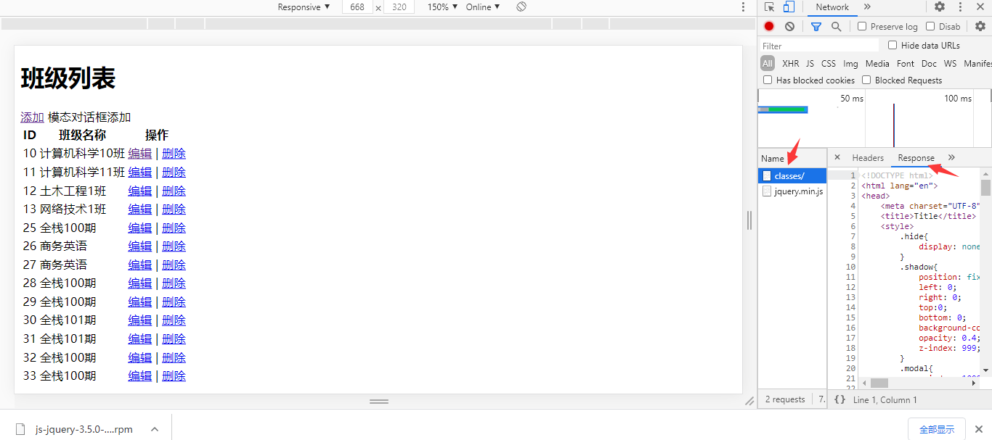Click 删除 in row ID 26
The image size is (992, 440).
[x=174, y=246]
